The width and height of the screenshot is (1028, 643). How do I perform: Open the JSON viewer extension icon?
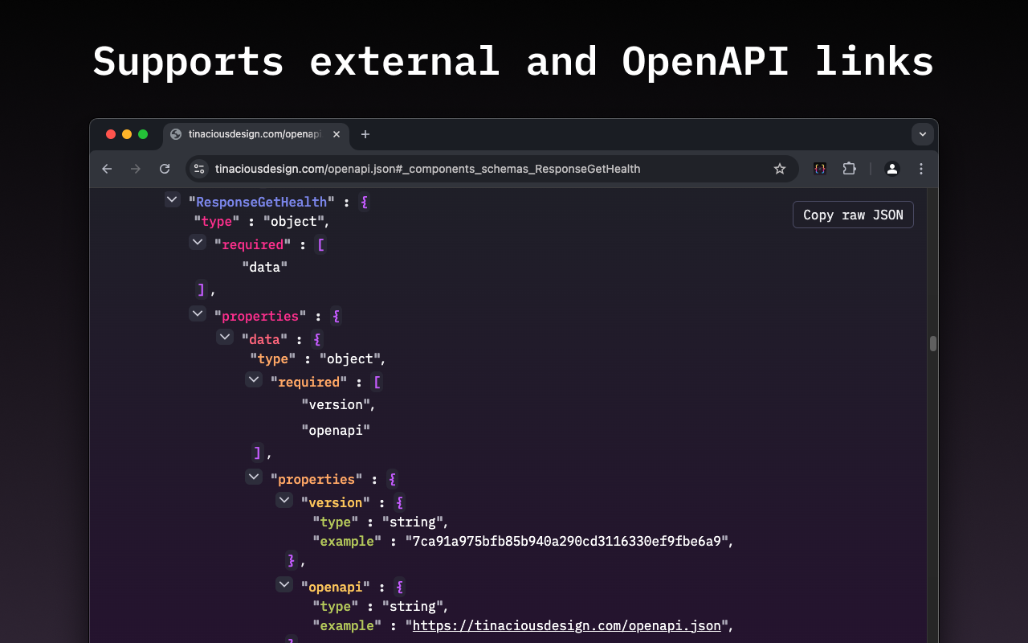click(x=820, y=169)
